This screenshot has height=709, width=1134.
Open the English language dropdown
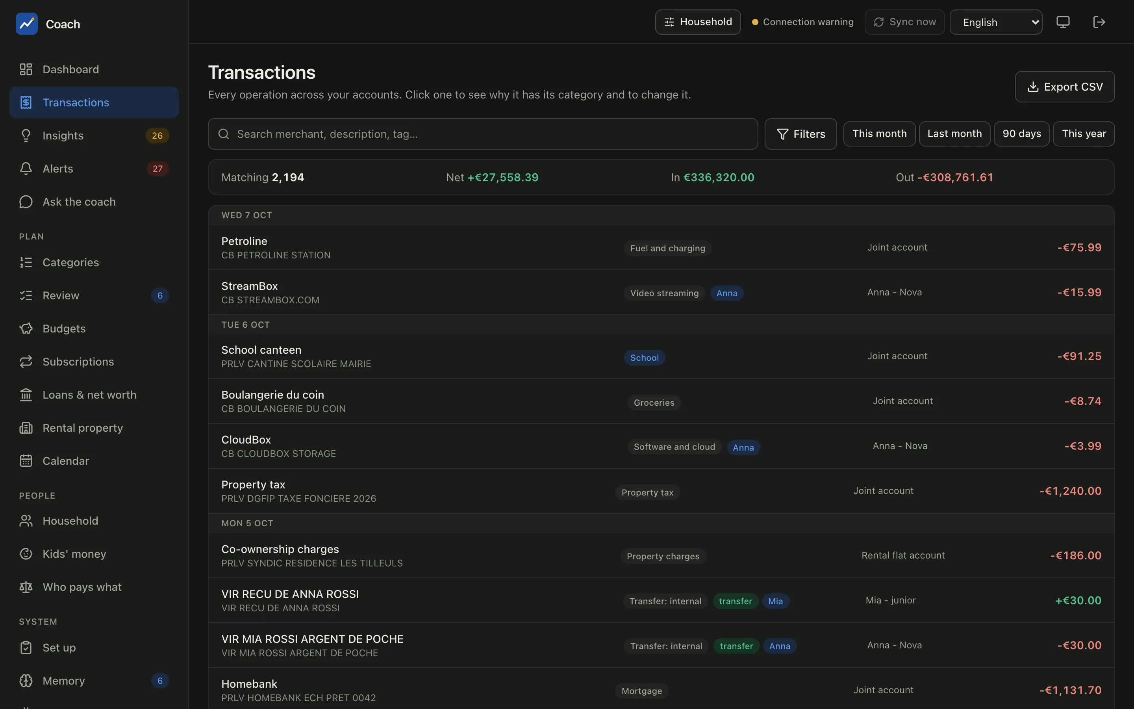click(996, 22)
